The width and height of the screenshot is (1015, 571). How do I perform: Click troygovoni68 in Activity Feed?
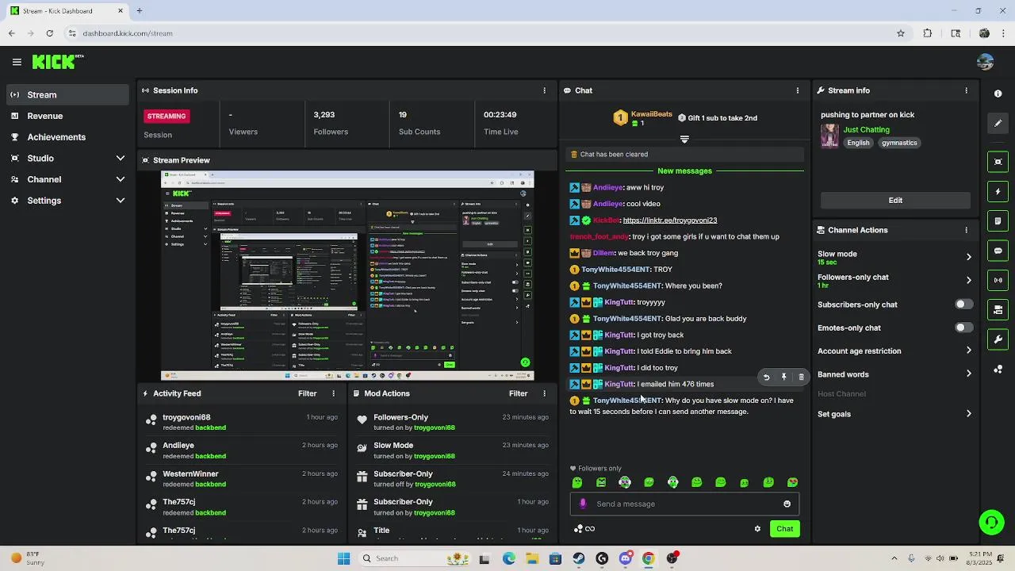(x=186, y=417)
